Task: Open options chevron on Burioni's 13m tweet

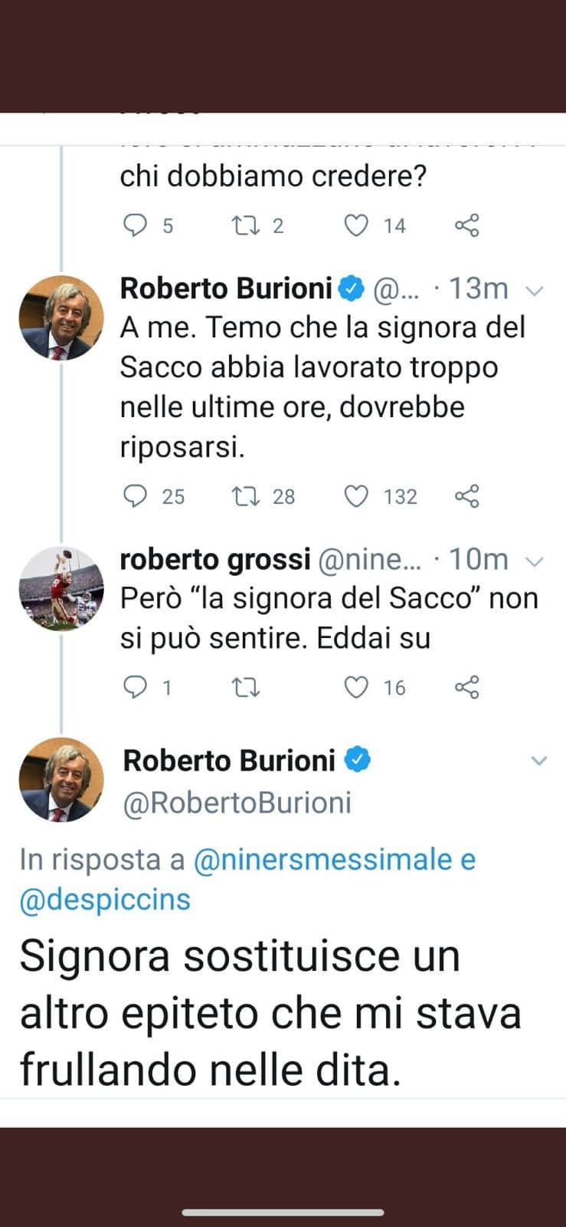Action: [x=535, y=291]
